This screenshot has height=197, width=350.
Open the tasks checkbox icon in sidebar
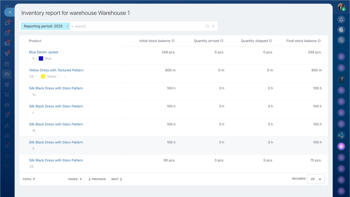pyautogui.click(x=7, y=33)
